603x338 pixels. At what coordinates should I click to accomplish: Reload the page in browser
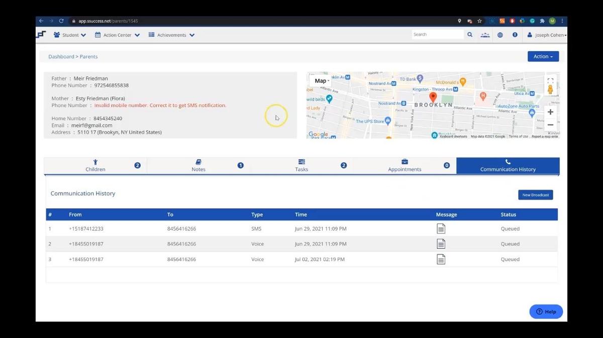(61, 21)
